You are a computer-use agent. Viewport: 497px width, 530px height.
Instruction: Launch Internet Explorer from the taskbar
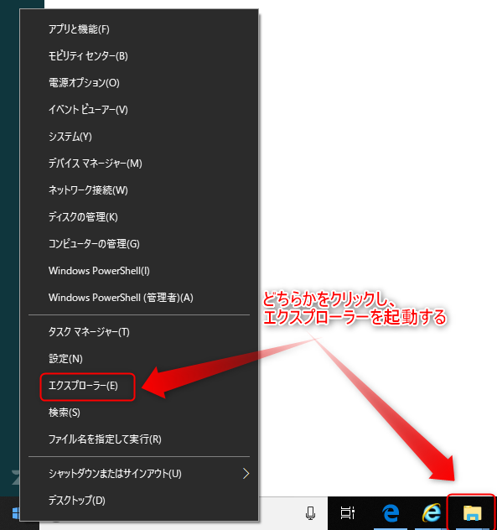tap(432, 512)
